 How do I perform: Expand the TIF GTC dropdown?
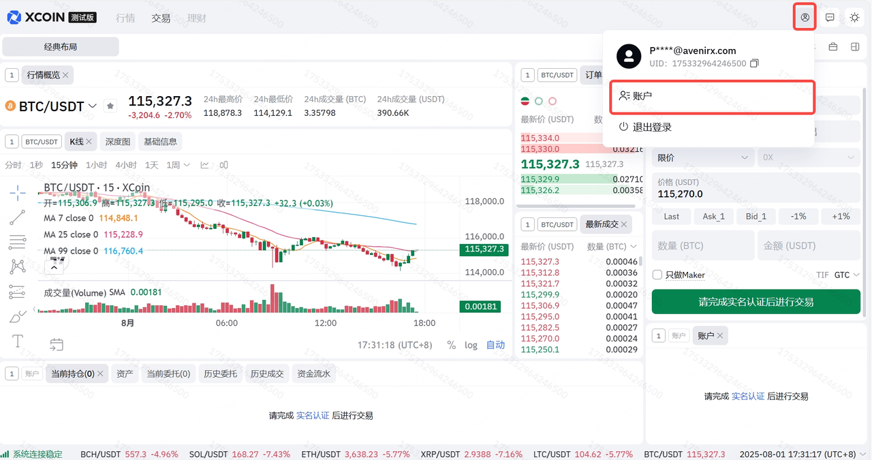point(847,275)
